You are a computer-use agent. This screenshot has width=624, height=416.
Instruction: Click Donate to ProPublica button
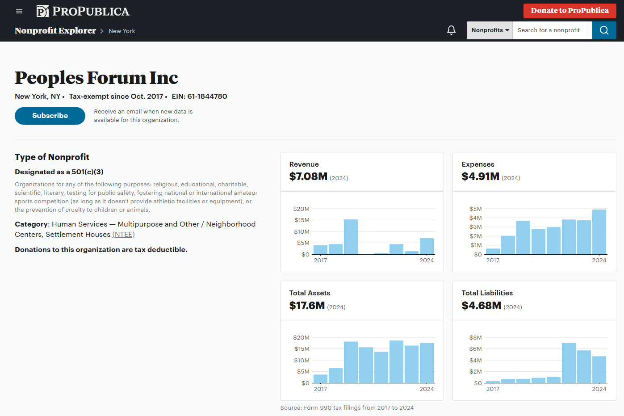[x=570, y=11]
